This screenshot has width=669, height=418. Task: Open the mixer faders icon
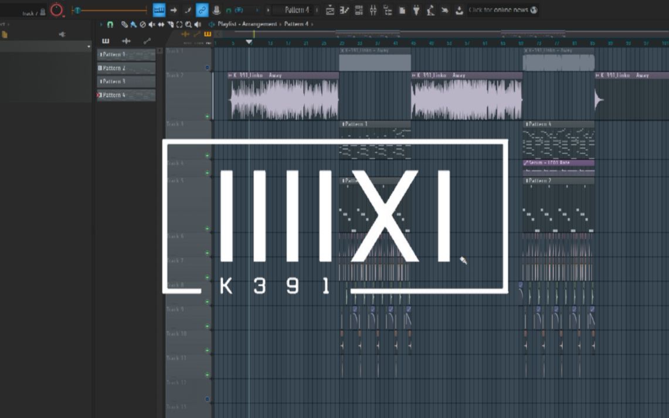(373, 10)
